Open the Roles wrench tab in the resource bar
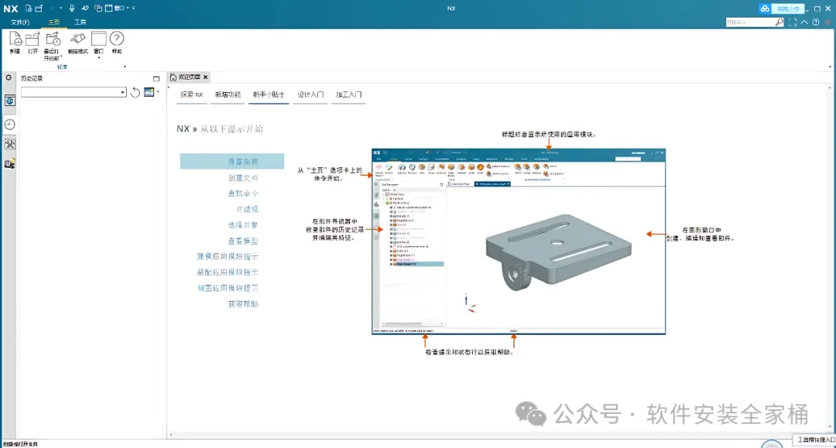The image size is (836, 448). click(x=9, y=144)
